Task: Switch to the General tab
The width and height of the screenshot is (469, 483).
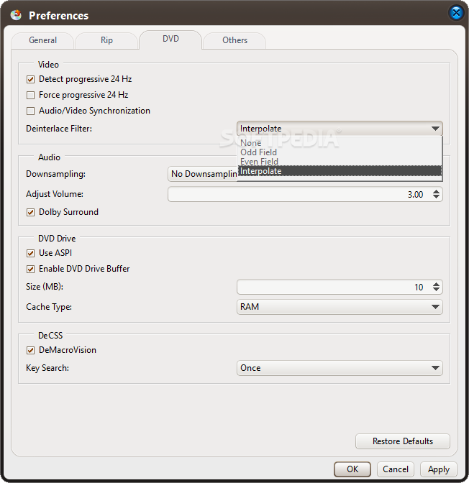Action: point(42,40)
